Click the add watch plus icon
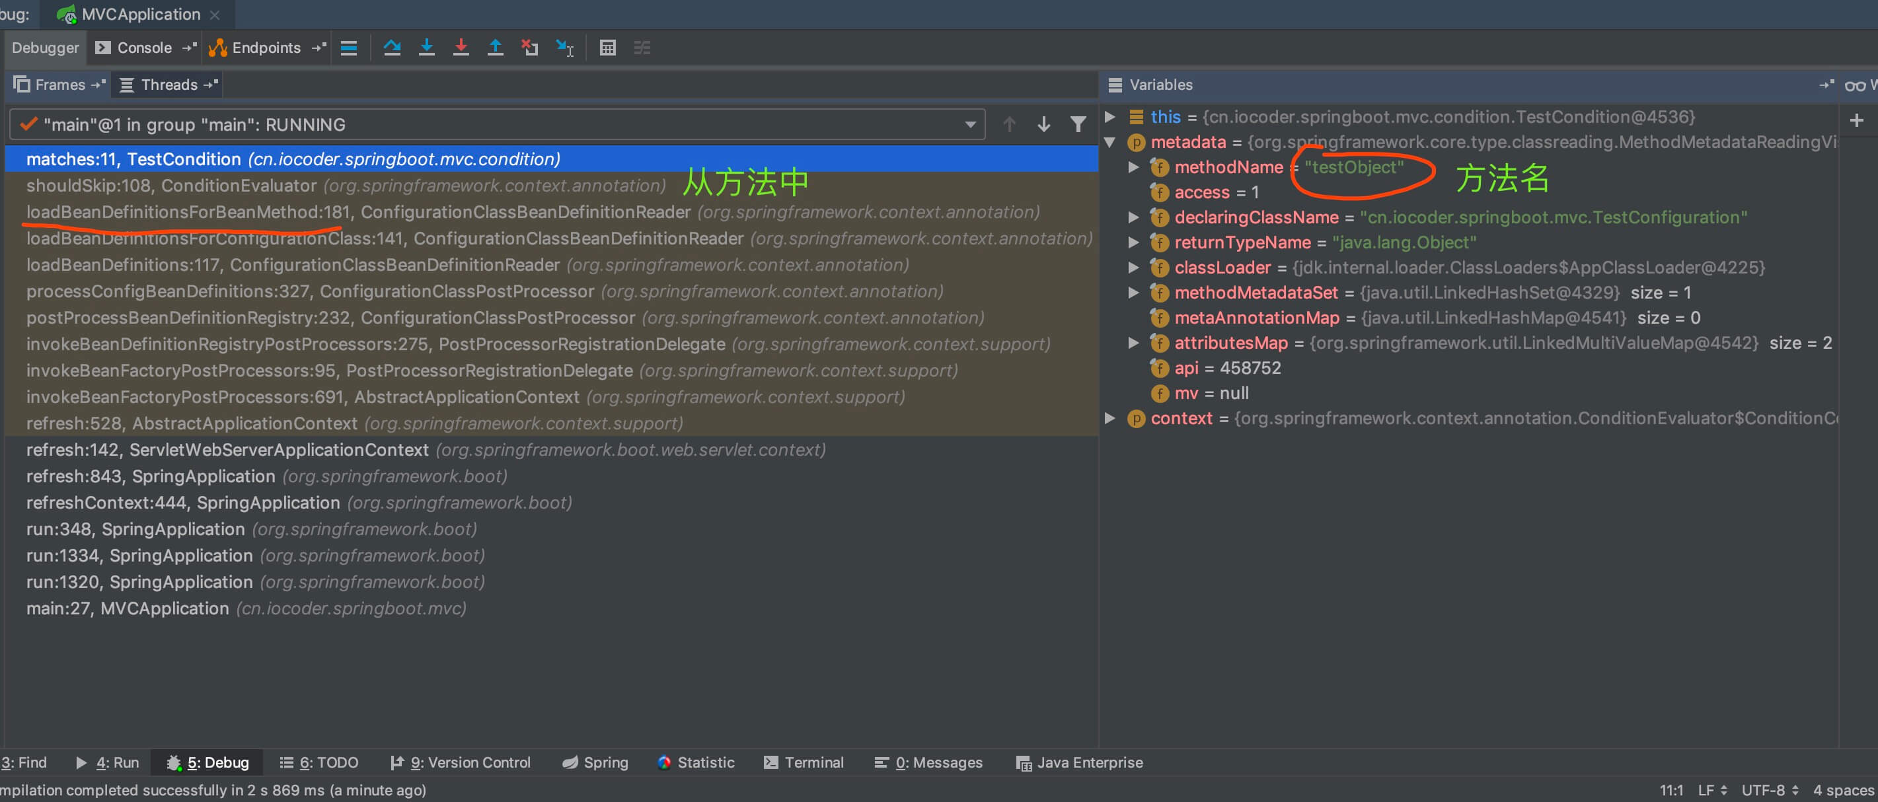 (x=1857, y=120)
